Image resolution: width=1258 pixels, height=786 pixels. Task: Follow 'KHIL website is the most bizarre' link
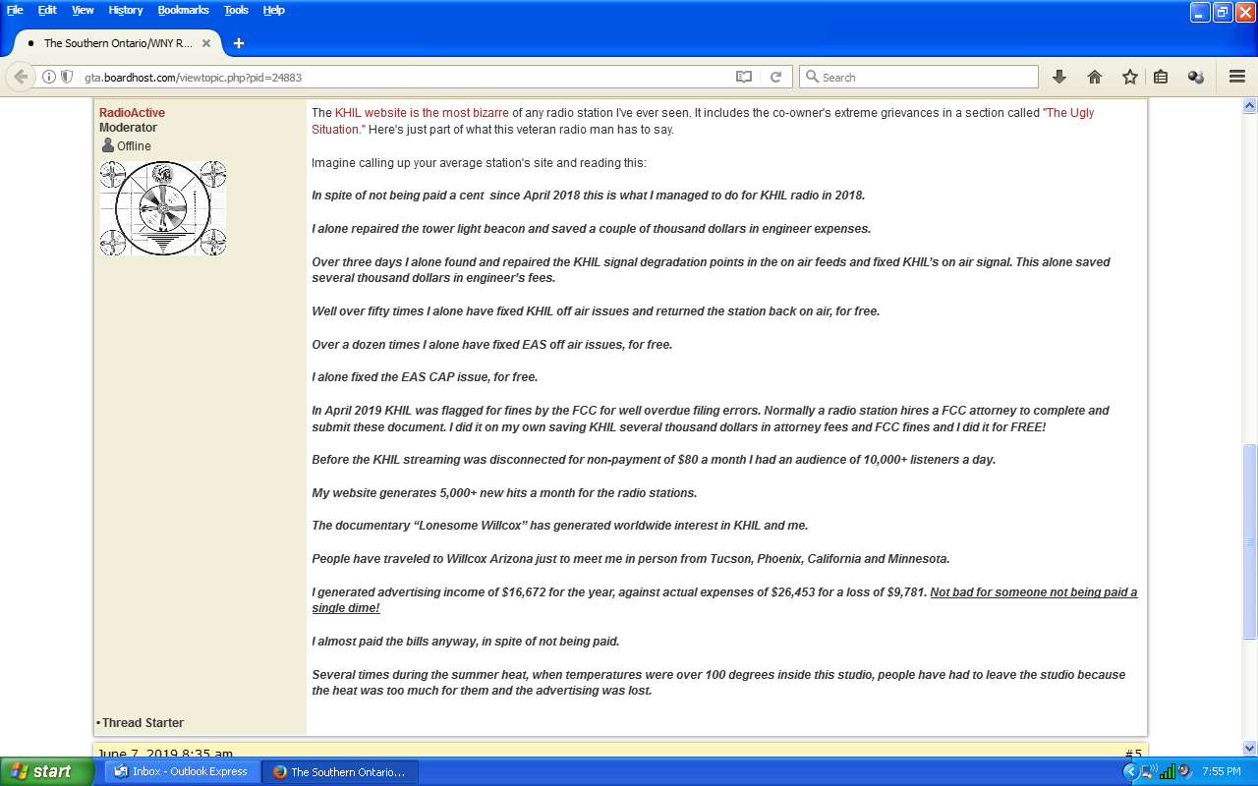click(422, 113)
